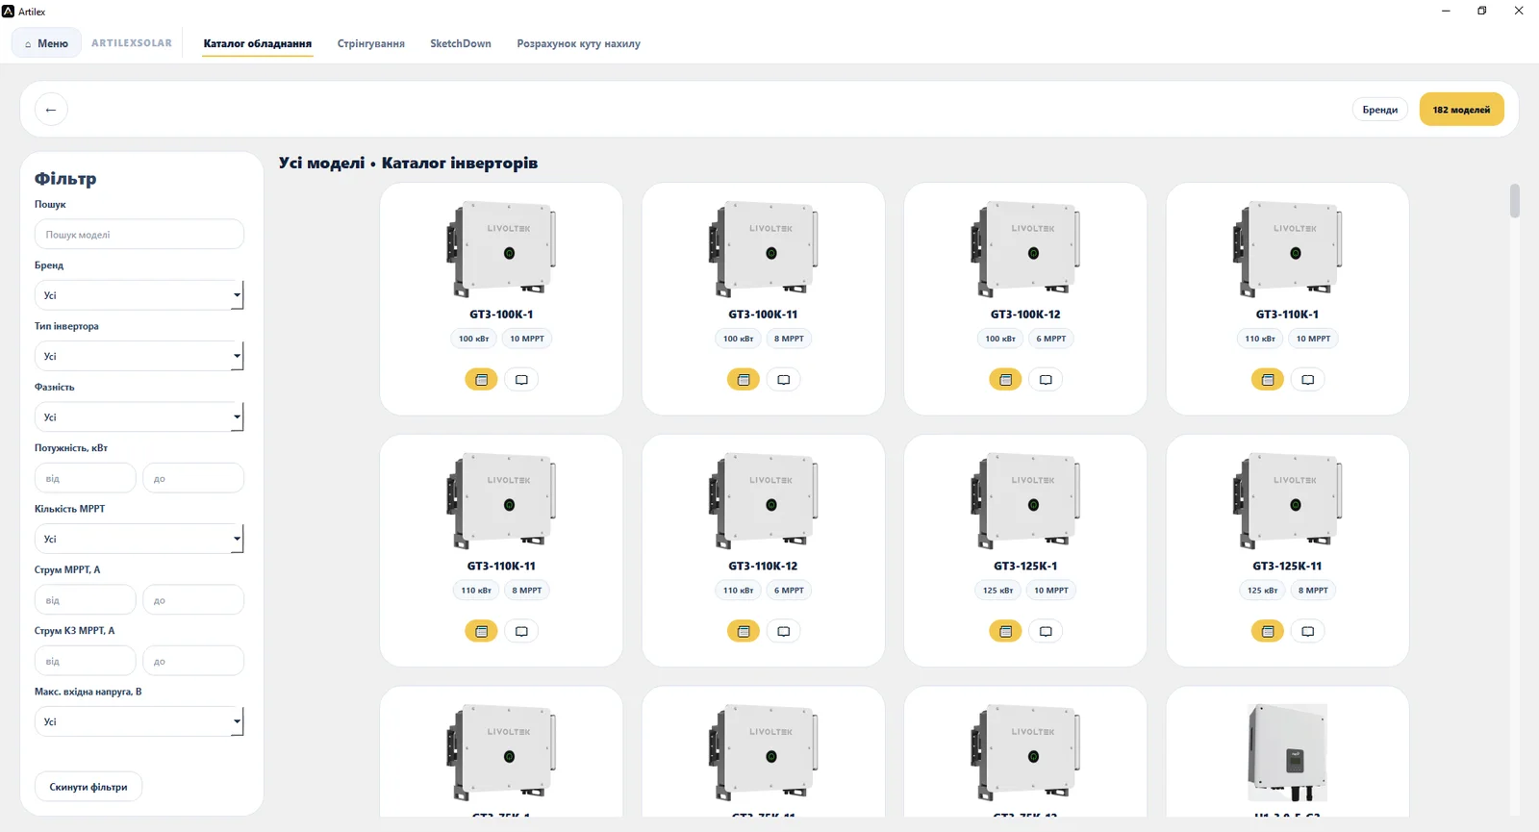Image resolution: width=1539 pixels, height=832 pixels.
Task: Click the Потужність 'до' field
Action: pos(193,478)
